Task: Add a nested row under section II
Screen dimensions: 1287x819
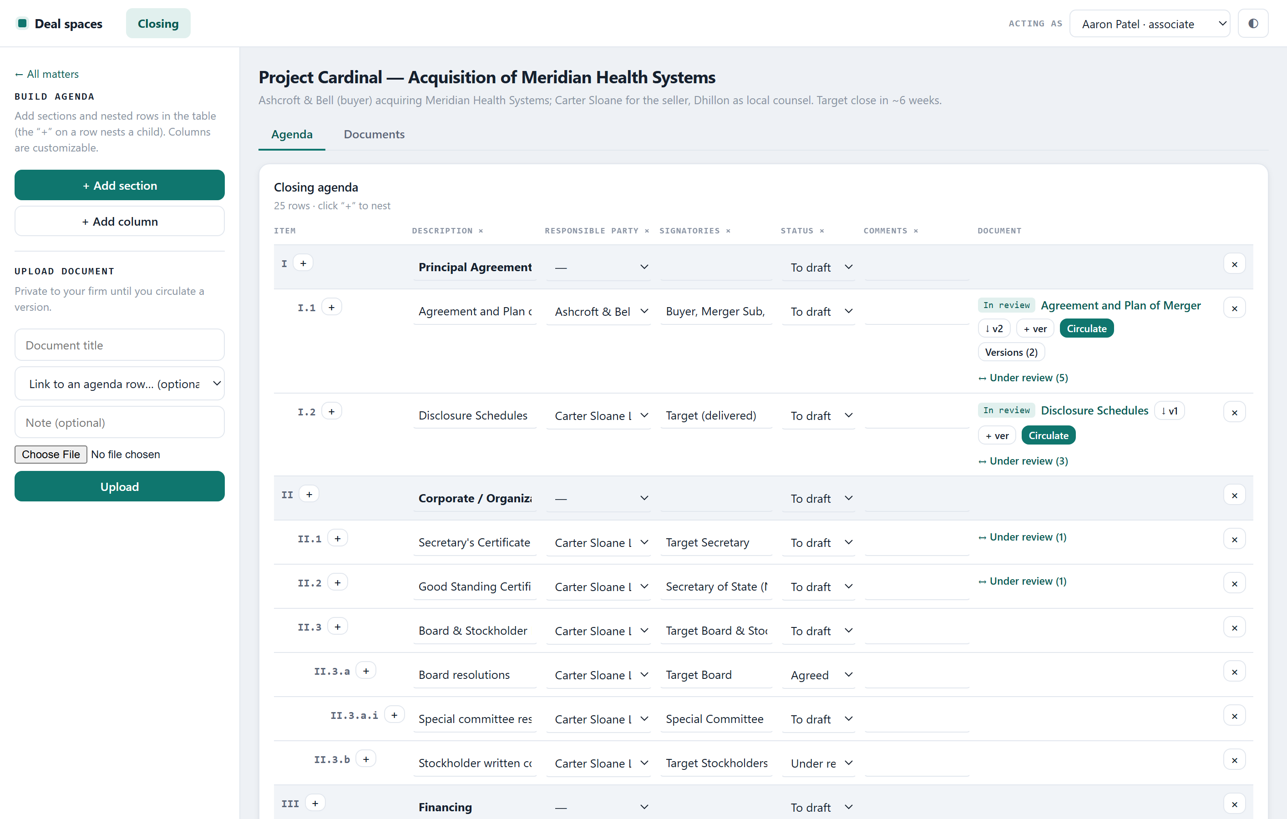Action: point(309,495)
